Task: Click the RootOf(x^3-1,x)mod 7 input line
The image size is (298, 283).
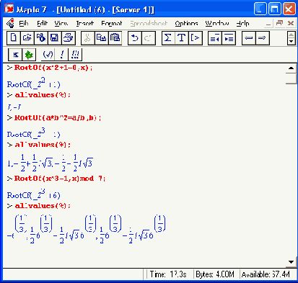Action: [x=60, y=179]
